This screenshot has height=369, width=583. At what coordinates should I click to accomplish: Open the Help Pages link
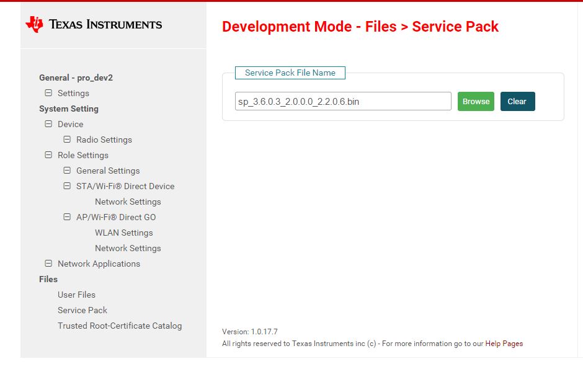click(x=504, y=344)
